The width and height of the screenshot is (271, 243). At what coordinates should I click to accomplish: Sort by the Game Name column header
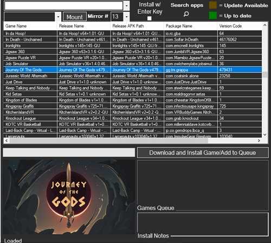tap(30, 26)
